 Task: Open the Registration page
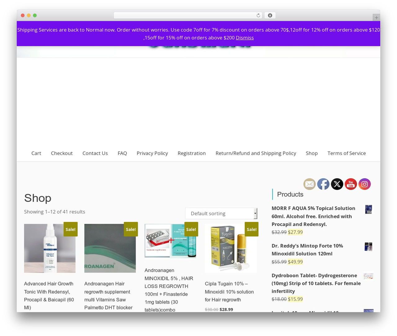(192, 153)
